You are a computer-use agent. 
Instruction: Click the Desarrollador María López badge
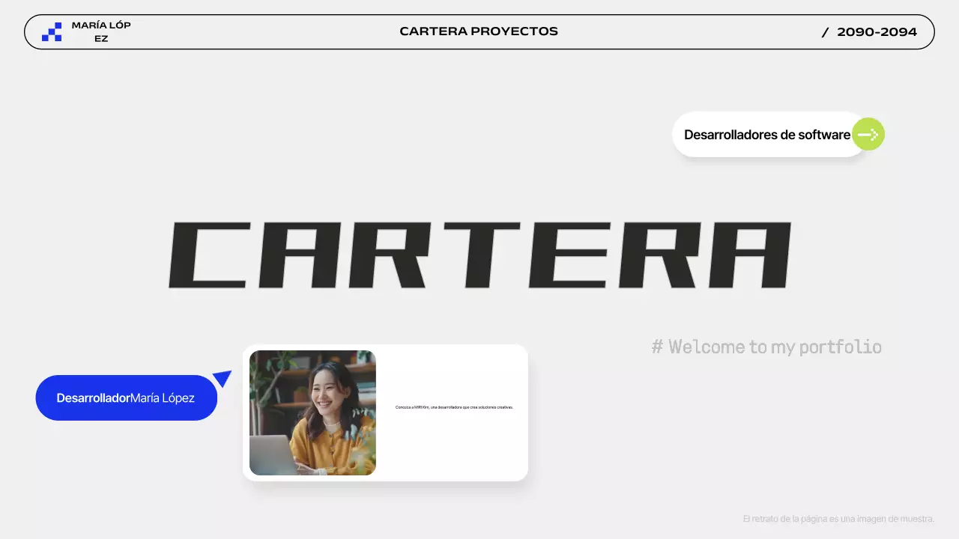(x=126, y=398)
